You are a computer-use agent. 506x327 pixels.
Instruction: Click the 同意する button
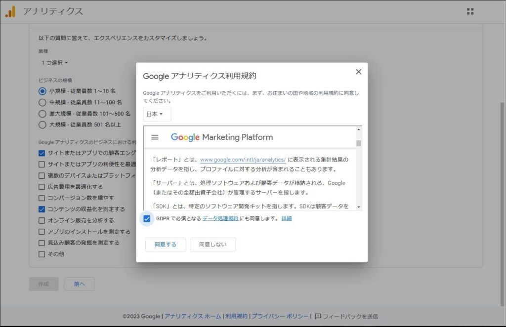[166, 245]
